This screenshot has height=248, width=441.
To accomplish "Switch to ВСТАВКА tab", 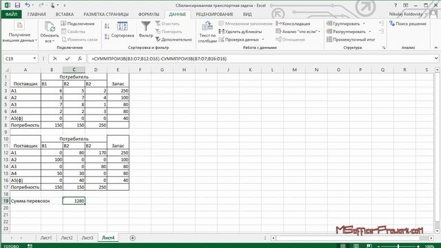I will pyautogui.click(x=65, y=14).
